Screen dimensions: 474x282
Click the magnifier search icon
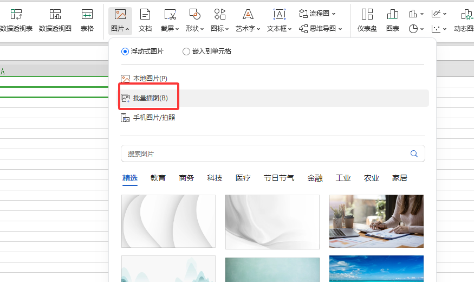tap(414, 153)
